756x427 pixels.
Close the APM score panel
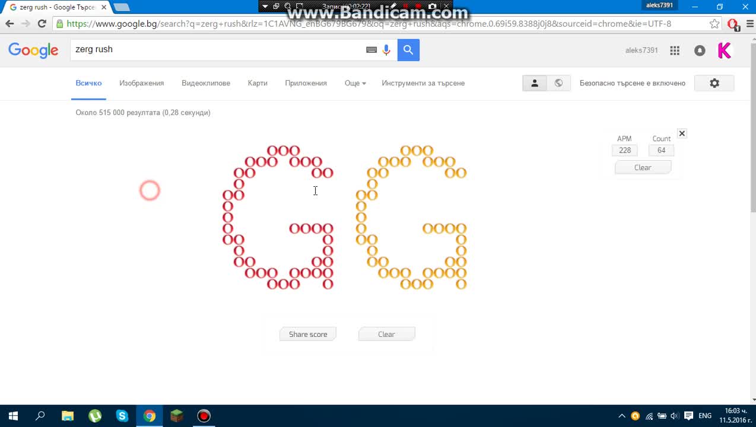(x=682, y=133)
